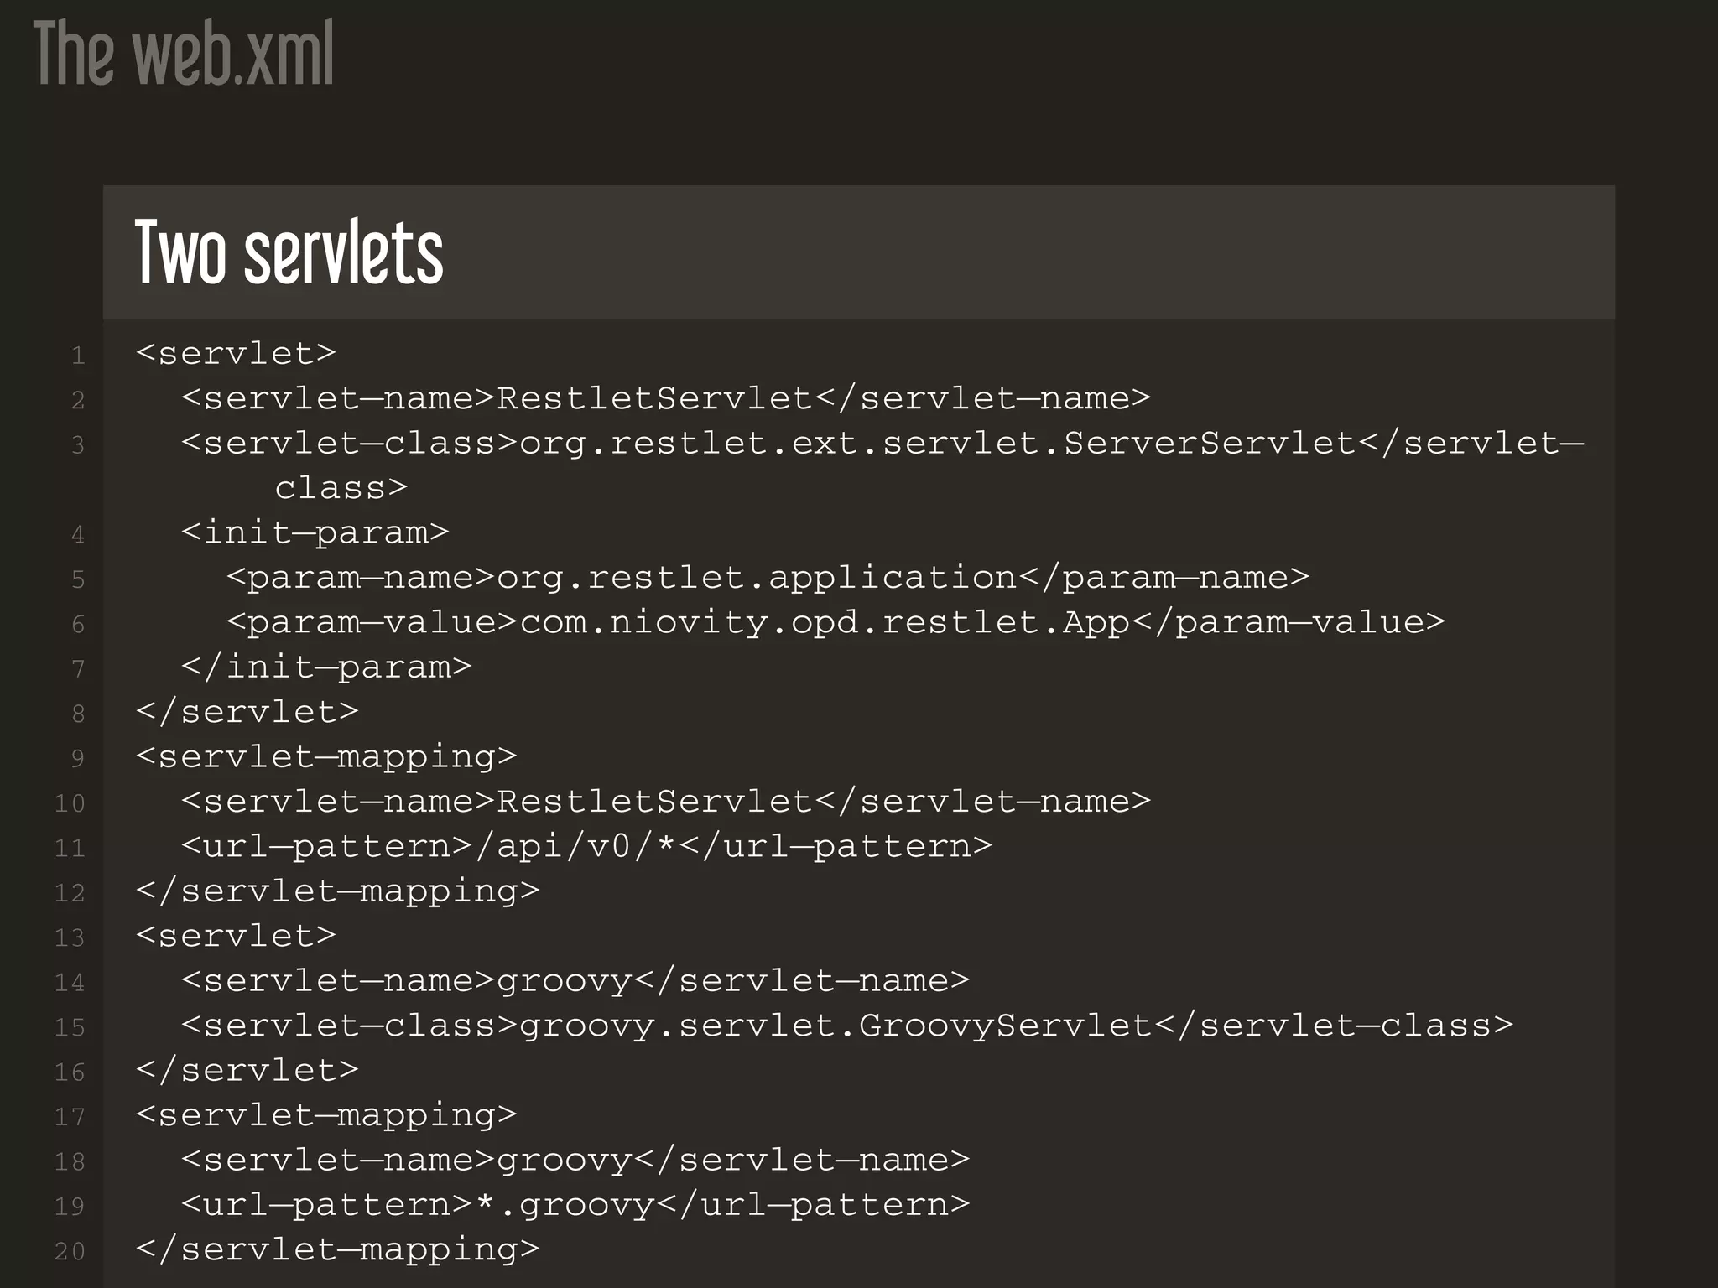This screenshot has height=1288, width=1718.
Task: Click line number 13 in the gutter
Action: click(70, 937)
